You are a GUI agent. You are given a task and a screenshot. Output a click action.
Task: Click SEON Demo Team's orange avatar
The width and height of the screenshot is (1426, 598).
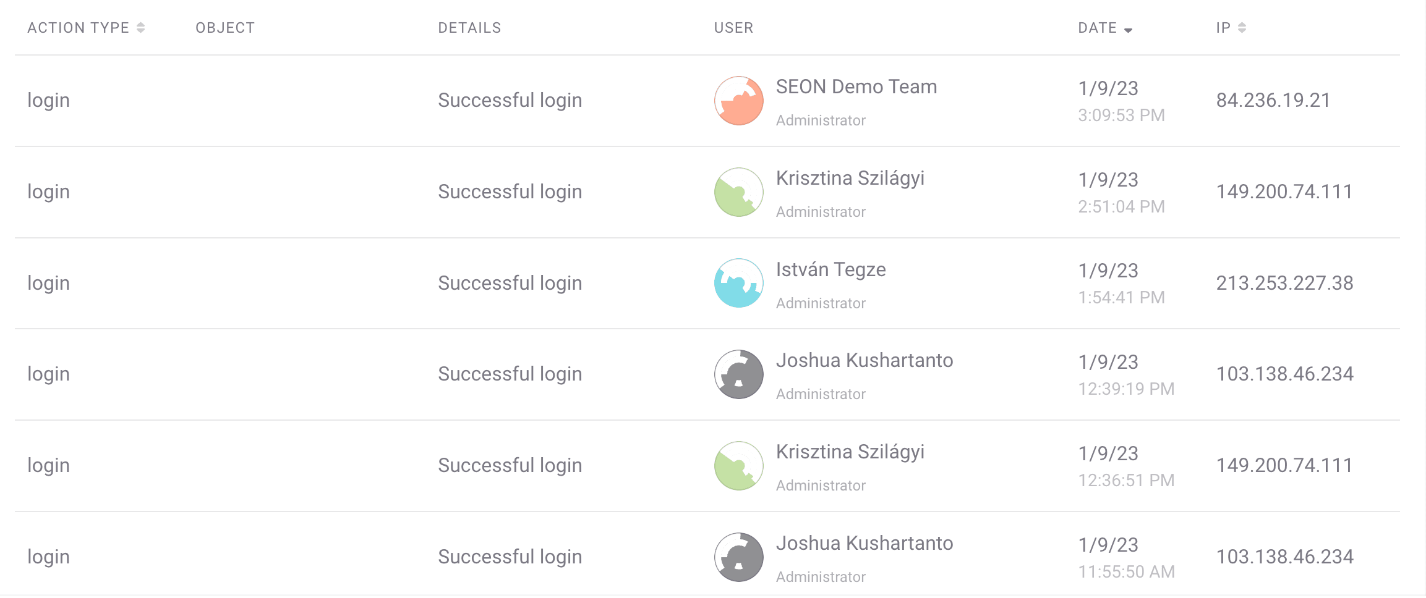pyautogui.click(x=738, y=101)
